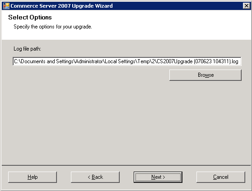Click the 'Commerce Server 2007 Upgrade Wizard' title text

point(61,6)
